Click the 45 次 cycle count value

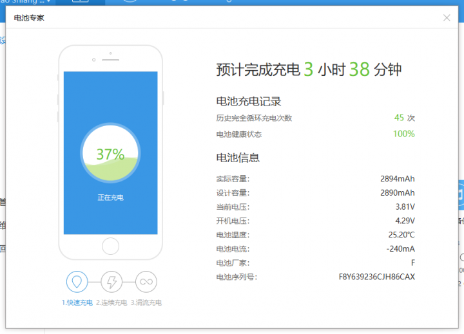tap(405, 118)
